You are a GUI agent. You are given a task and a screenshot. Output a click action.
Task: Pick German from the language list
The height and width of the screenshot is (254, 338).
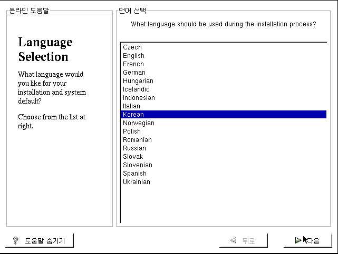pos(134,73)
